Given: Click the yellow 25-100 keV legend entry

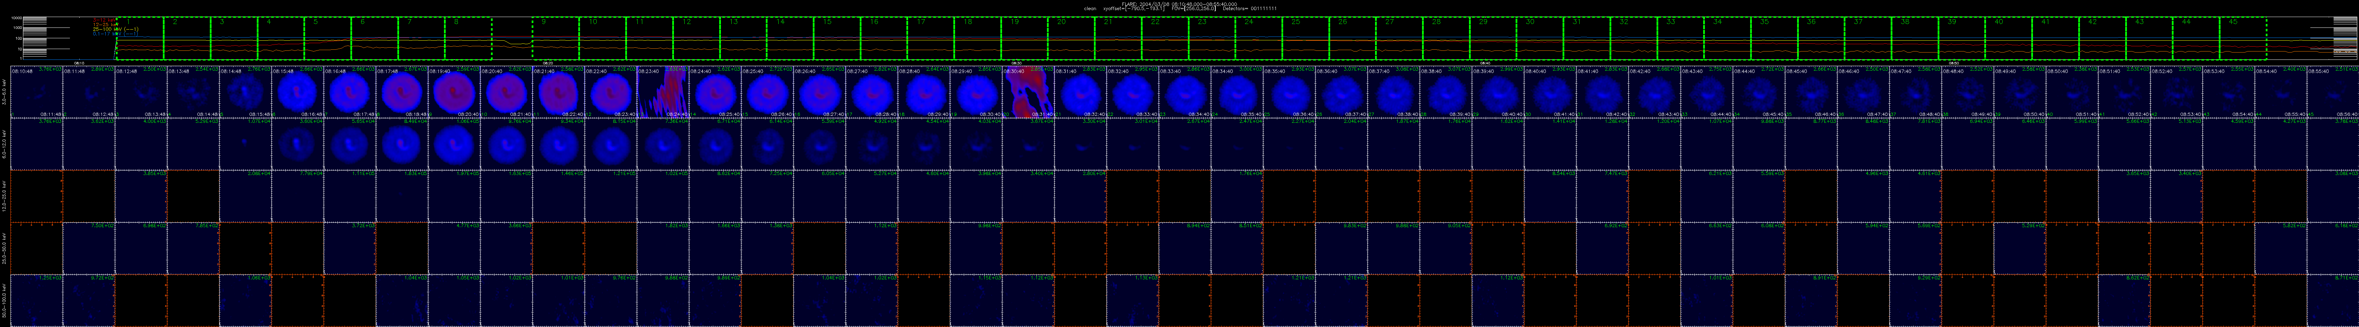Looking at the screenshot, I should tap(116, 29).
